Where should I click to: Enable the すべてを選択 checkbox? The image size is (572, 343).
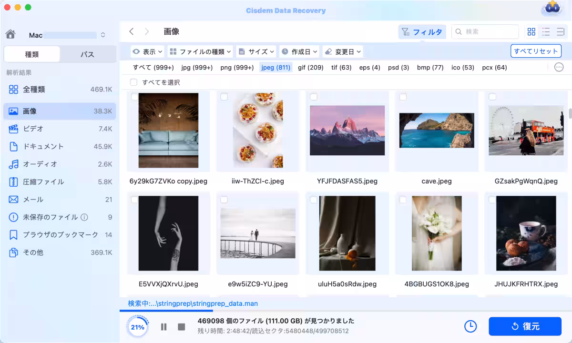133,81
